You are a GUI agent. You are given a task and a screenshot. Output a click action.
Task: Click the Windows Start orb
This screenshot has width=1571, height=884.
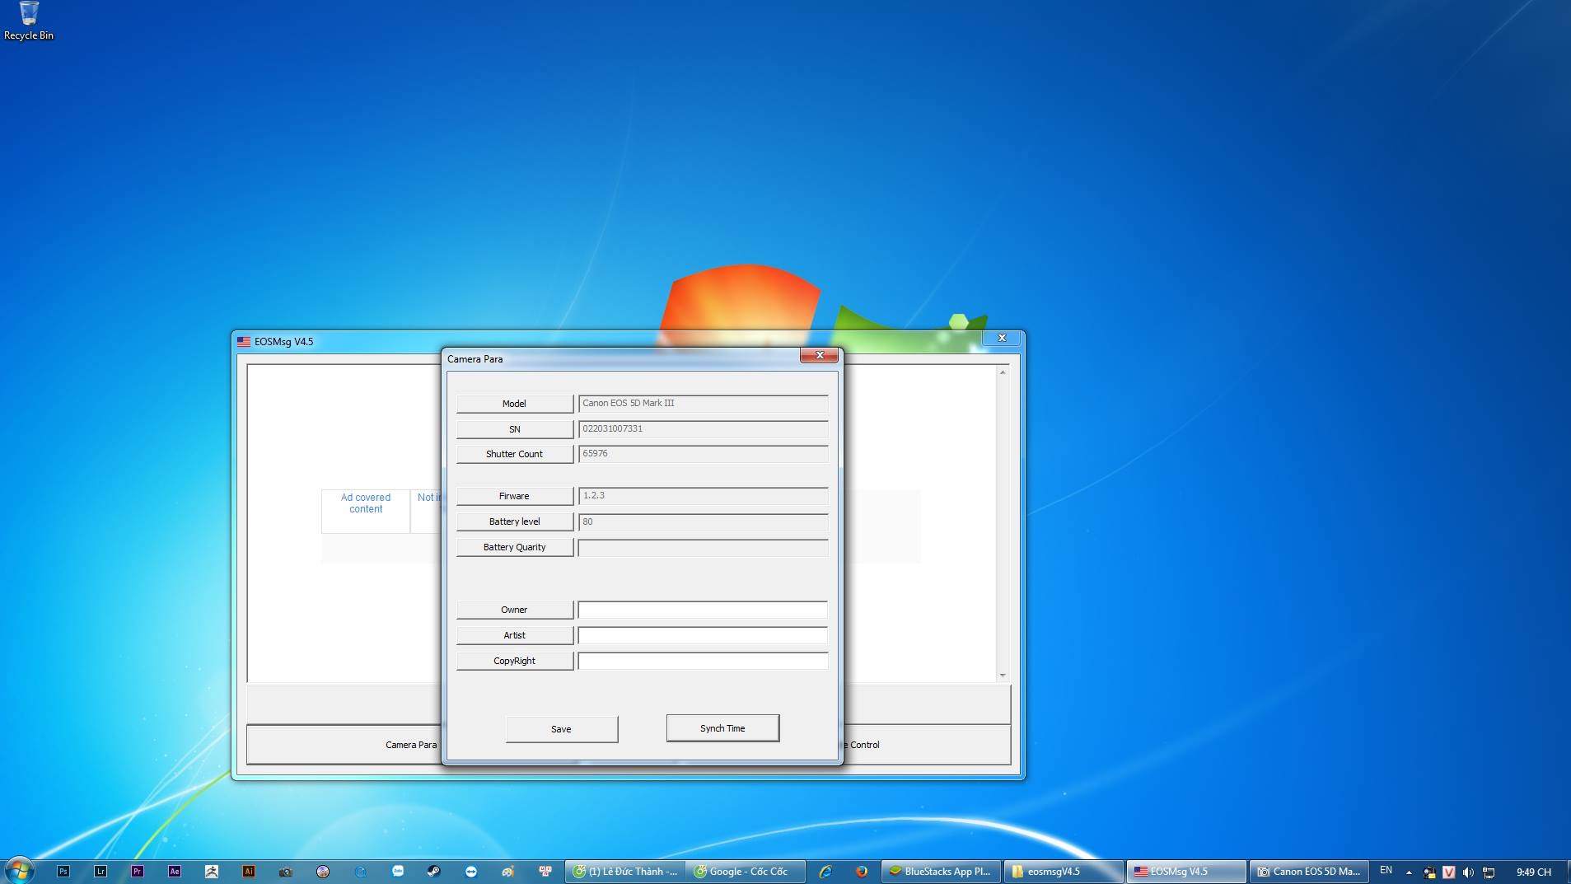click(20, 870)
